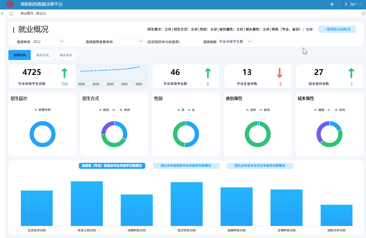366x238 pixels.
Task: Click green up arrow on 就业省份总数 card
Action: click(351, 73)
